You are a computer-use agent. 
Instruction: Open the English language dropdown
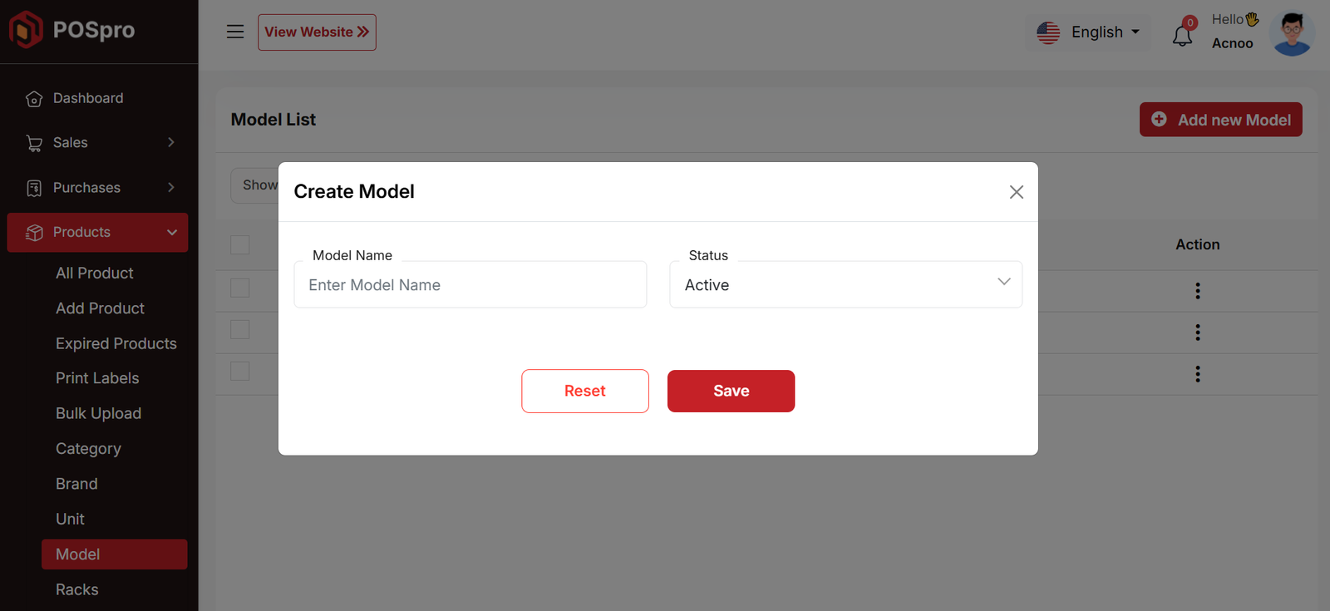(1088, 32)
